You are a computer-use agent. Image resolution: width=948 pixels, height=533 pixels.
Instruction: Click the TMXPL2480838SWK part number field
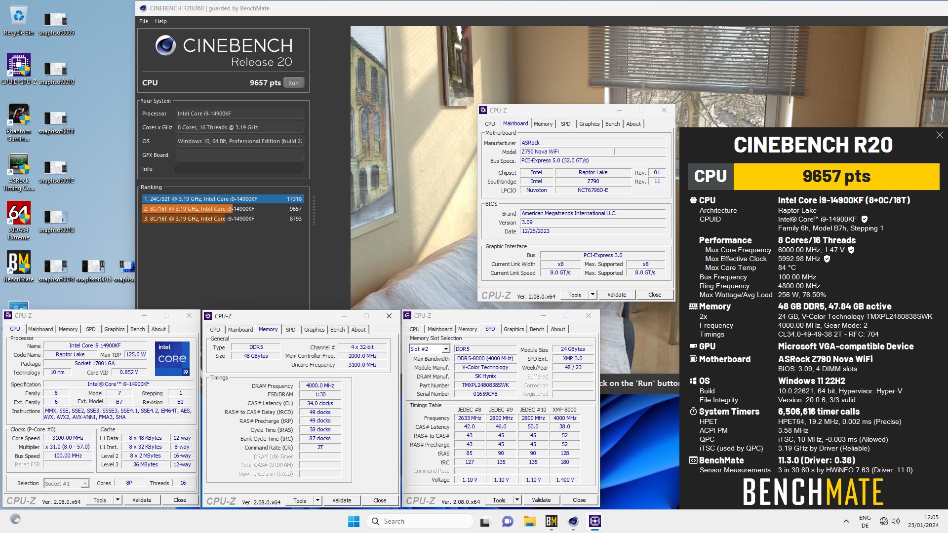click(x=485, y=385)
